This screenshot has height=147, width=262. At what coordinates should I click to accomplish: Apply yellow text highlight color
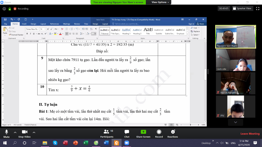click(55, 34)
